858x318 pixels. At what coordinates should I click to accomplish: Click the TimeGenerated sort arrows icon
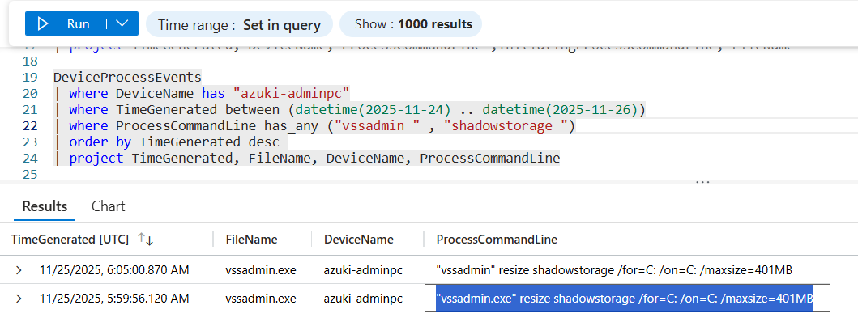pos(146,239)
